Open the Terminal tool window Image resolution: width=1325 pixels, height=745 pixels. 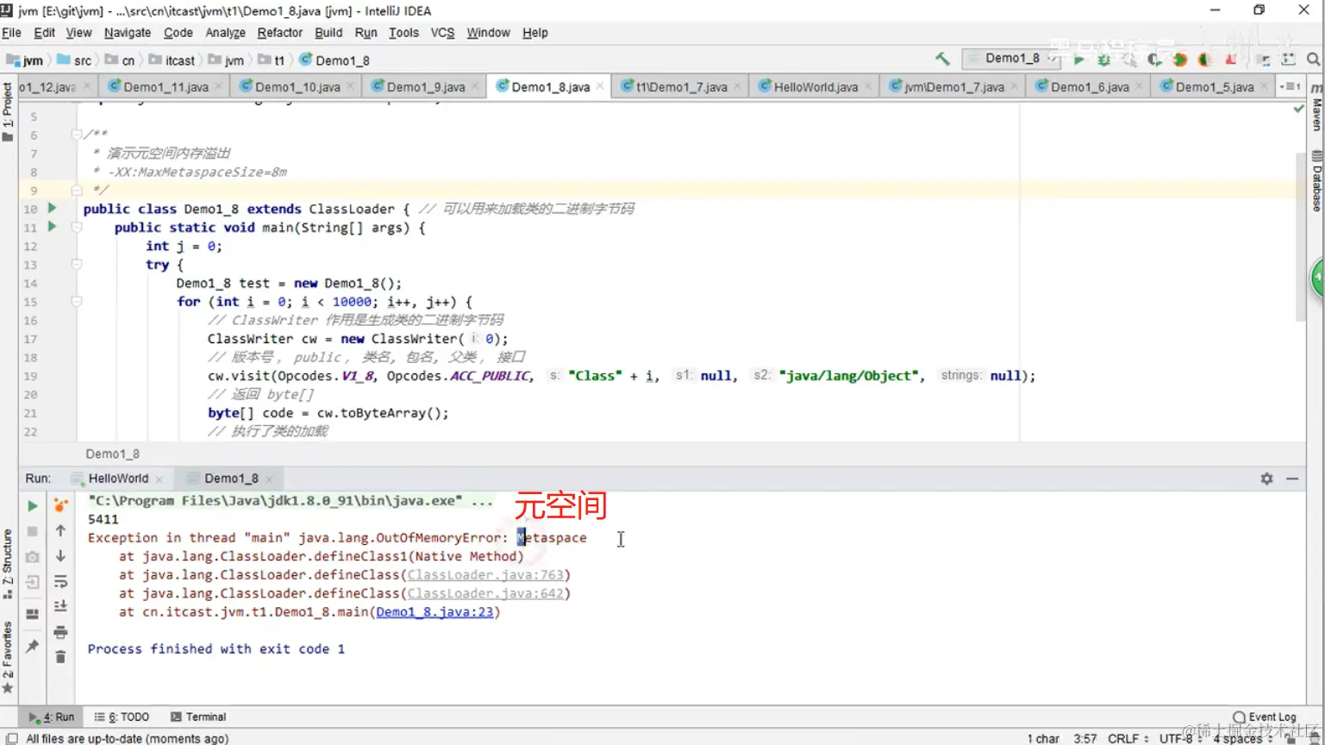[198, 717]
